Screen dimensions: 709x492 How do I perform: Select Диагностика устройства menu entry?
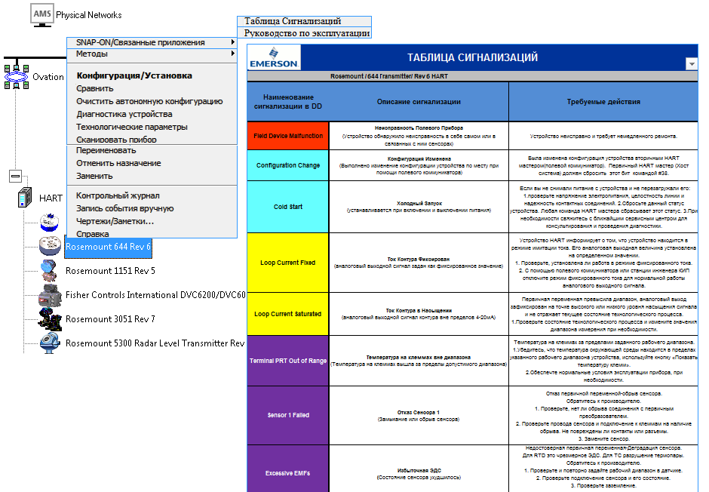pos(124,114)
